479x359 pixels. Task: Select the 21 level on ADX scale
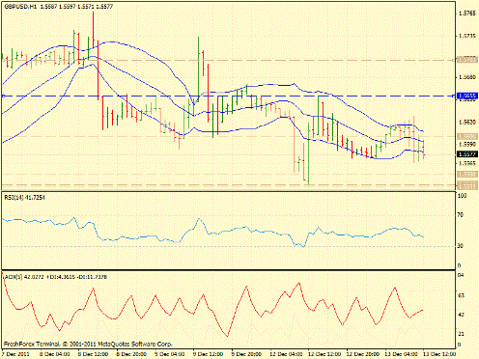pyautogui.click(x=461, y=334)
